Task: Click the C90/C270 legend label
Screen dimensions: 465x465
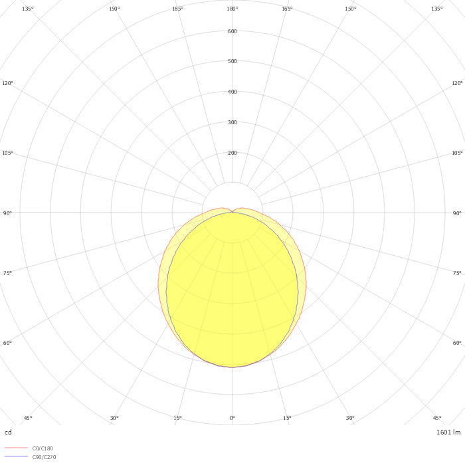Action: (44, 457)
